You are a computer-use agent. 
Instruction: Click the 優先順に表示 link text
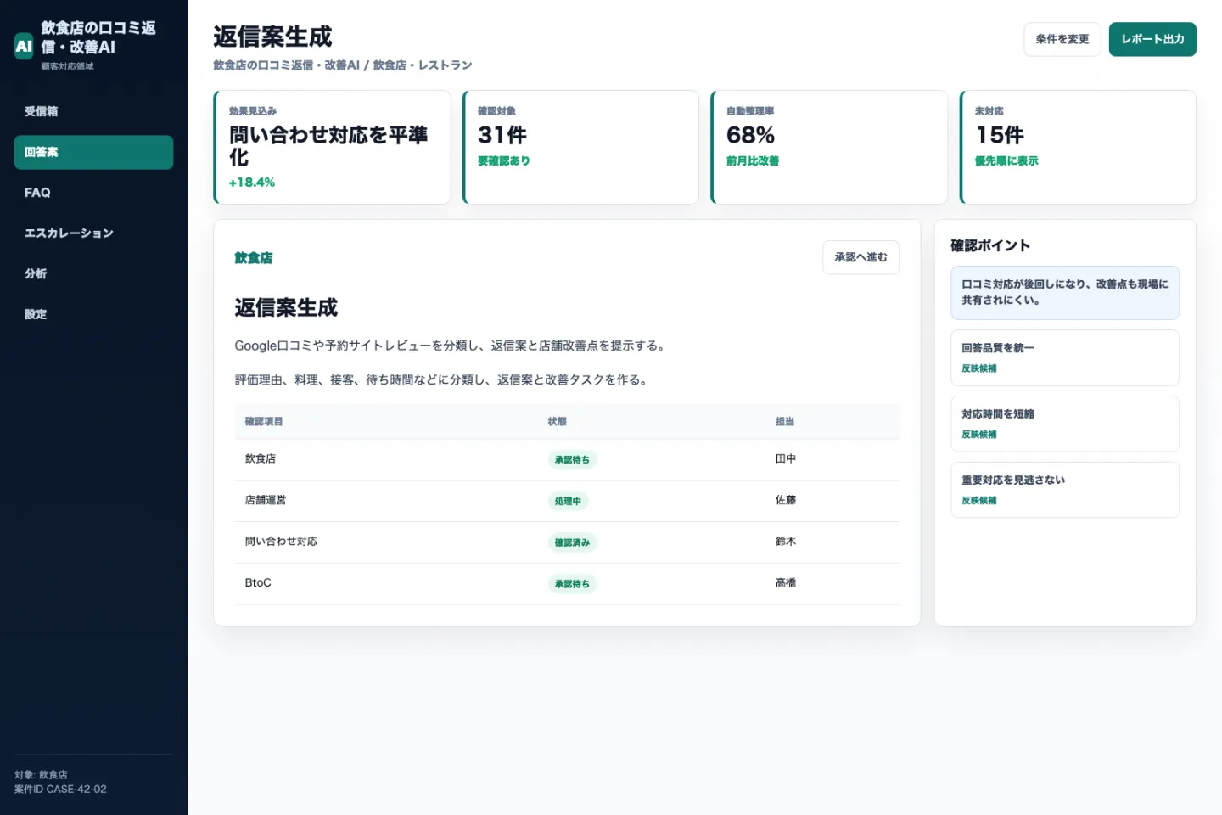pos(1006,160)
